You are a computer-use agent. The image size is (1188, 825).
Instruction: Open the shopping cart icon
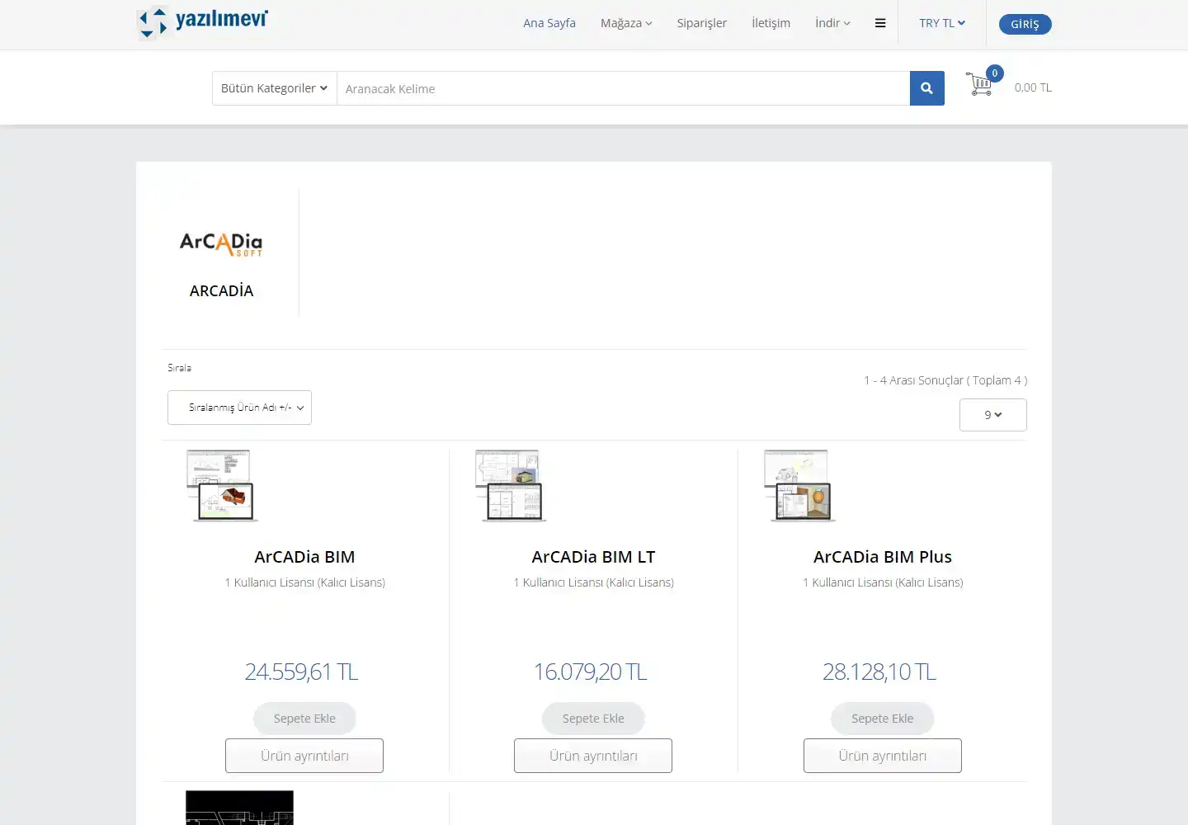click(x=981, y=83)
